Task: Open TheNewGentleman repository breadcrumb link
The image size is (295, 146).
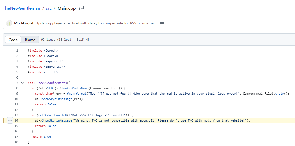Action: click(22, 8)
